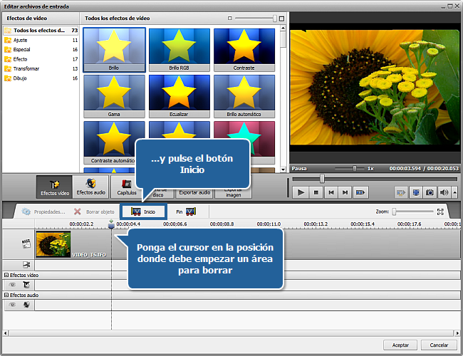Toggle the eye icon on the Efectos audio track
463x356 pixels.
point(12,305)
